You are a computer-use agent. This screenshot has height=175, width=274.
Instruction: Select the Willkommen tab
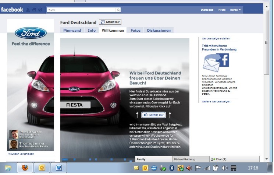(113, 30)
